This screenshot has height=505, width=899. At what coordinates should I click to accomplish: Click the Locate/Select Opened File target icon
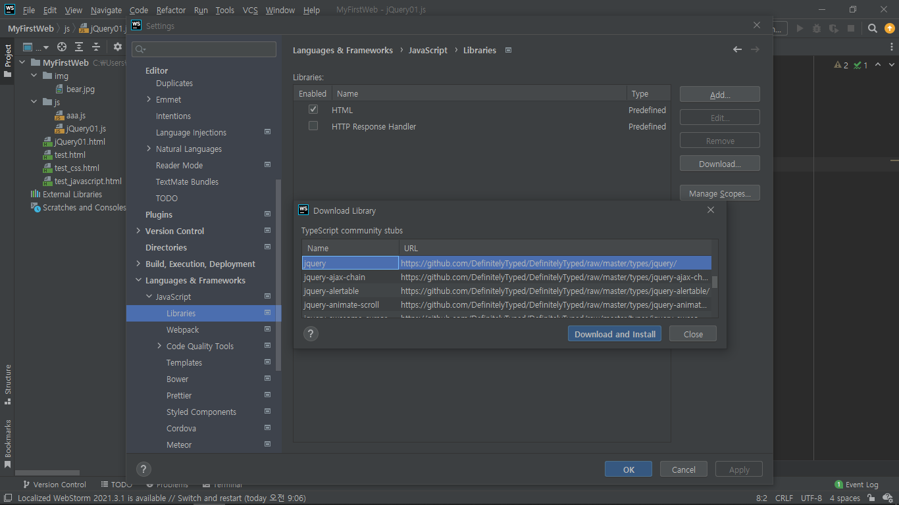click(62, 47)
